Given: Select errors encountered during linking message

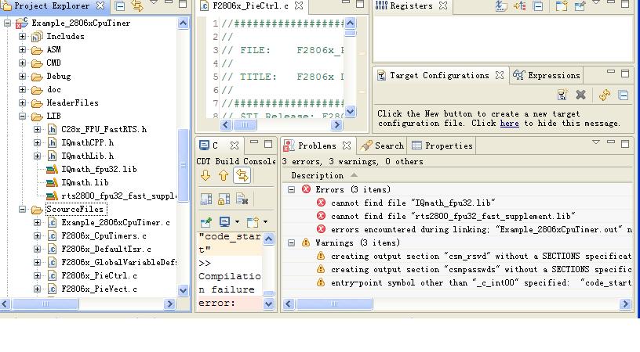Looking at the screenshot, I should 481,229.
